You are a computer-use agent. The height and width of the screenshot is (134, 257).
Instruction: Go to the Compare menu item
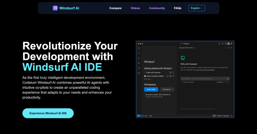click(x=115, y=8)
